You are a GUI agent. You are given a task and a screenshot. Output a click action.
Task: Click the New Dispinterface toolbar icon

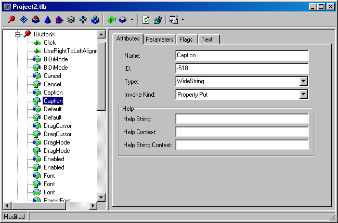pos(23,20)
